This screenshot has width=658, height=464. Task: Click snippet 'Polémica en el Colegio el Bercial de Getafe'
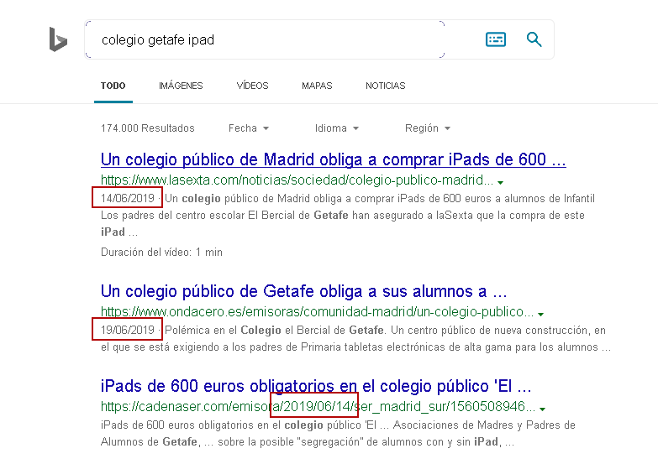[275, 331]
